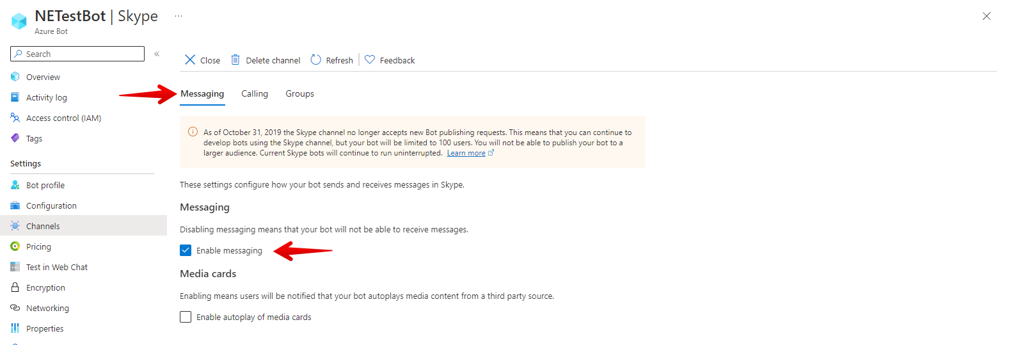The height and width of the screenshot is (345, 1009).
Task: Delete channel via toolbar label
Action: 273,60
